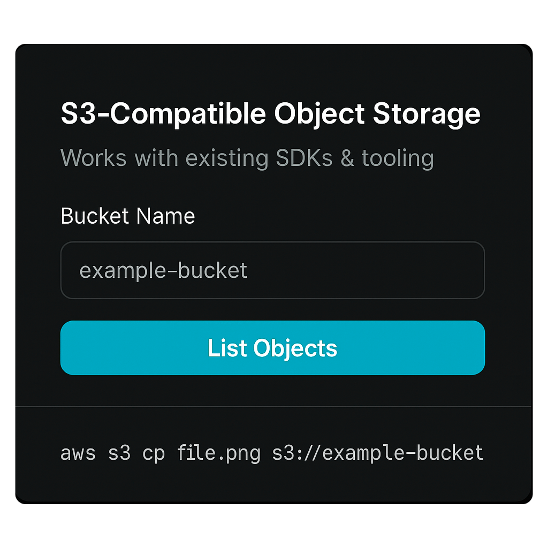Click the word "Works" in the subtitle
Viewport: 548px width, 548px height.
[94, 158]
